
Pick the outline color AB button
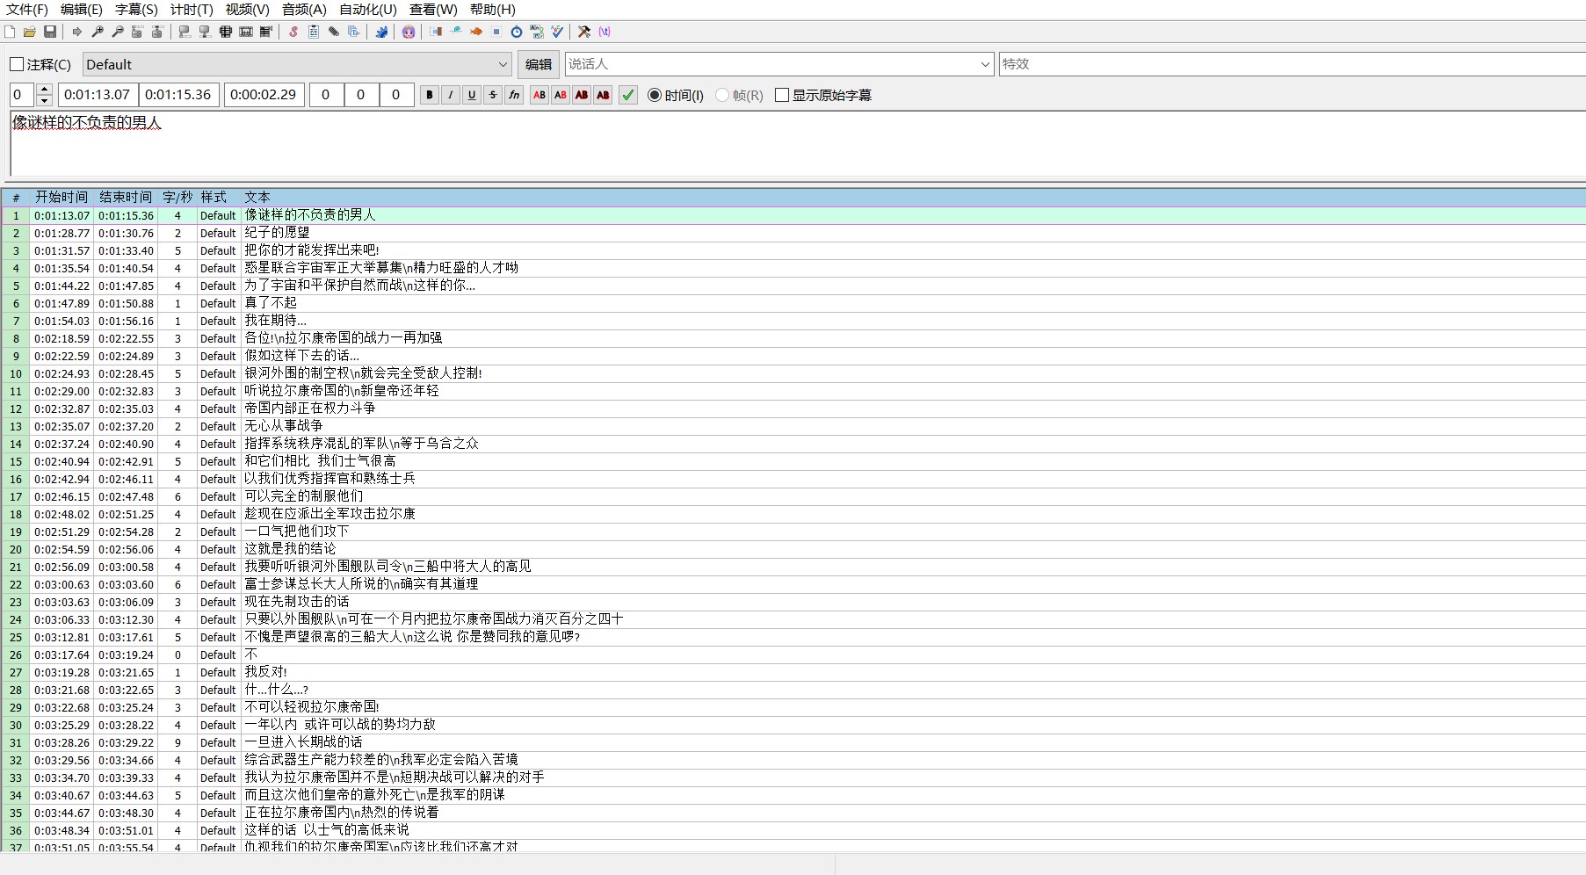(x=582, y=95)
